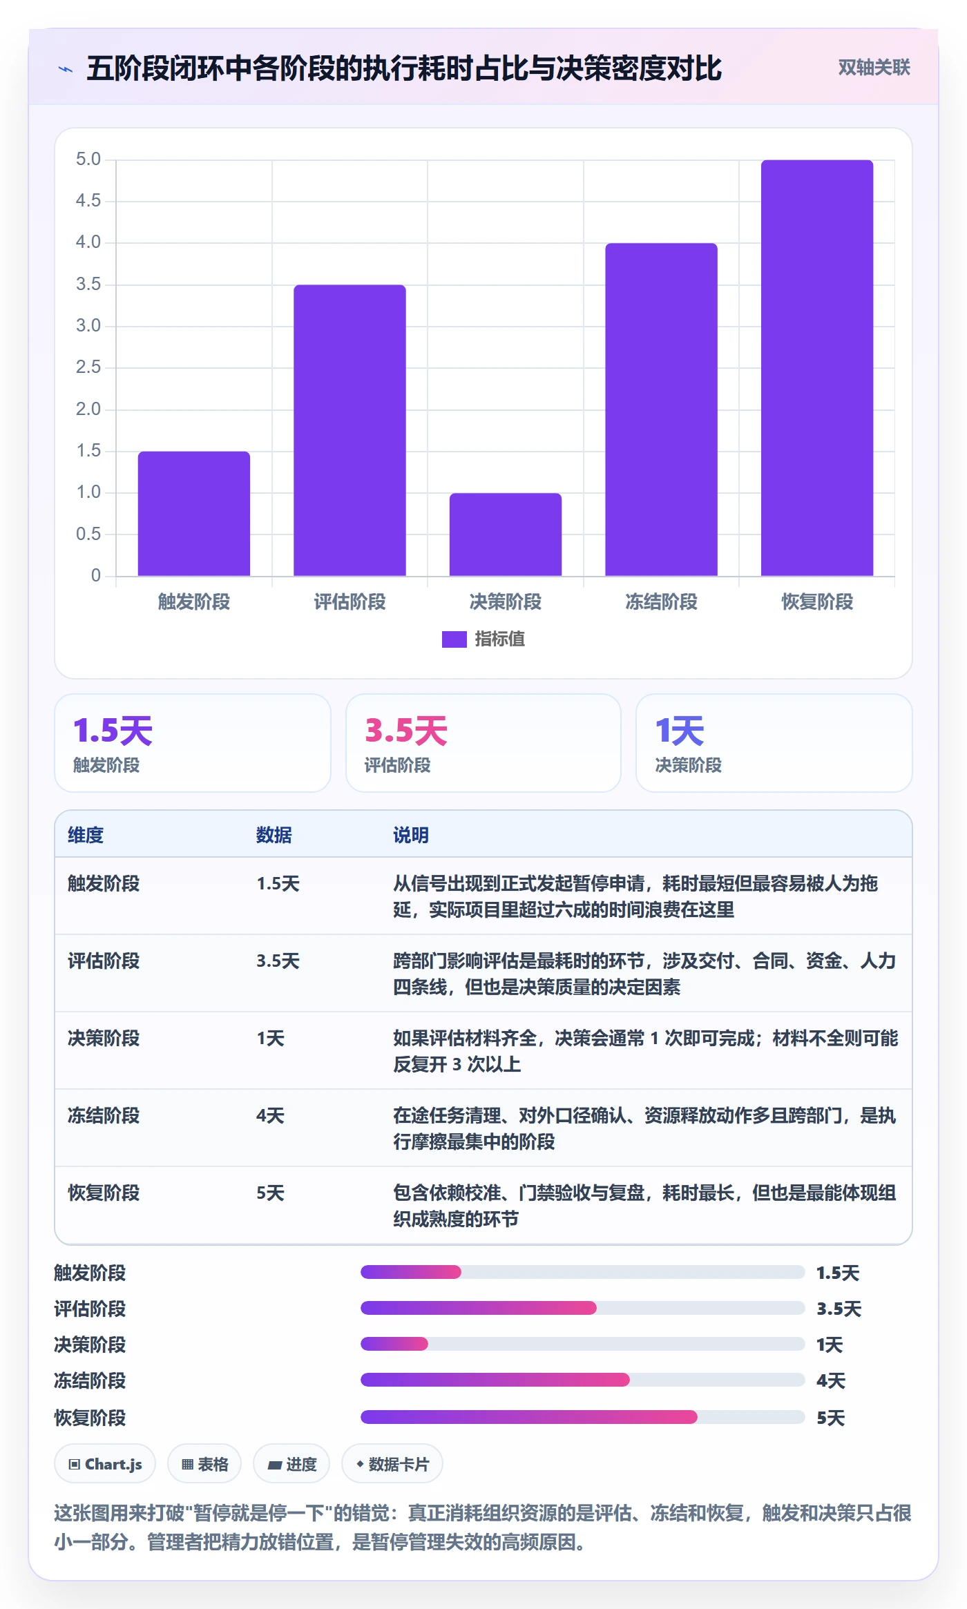Click the 触发阶段 bar in the chart
The height and width of the screenshot is (1609, 967).
coord(194,514)
